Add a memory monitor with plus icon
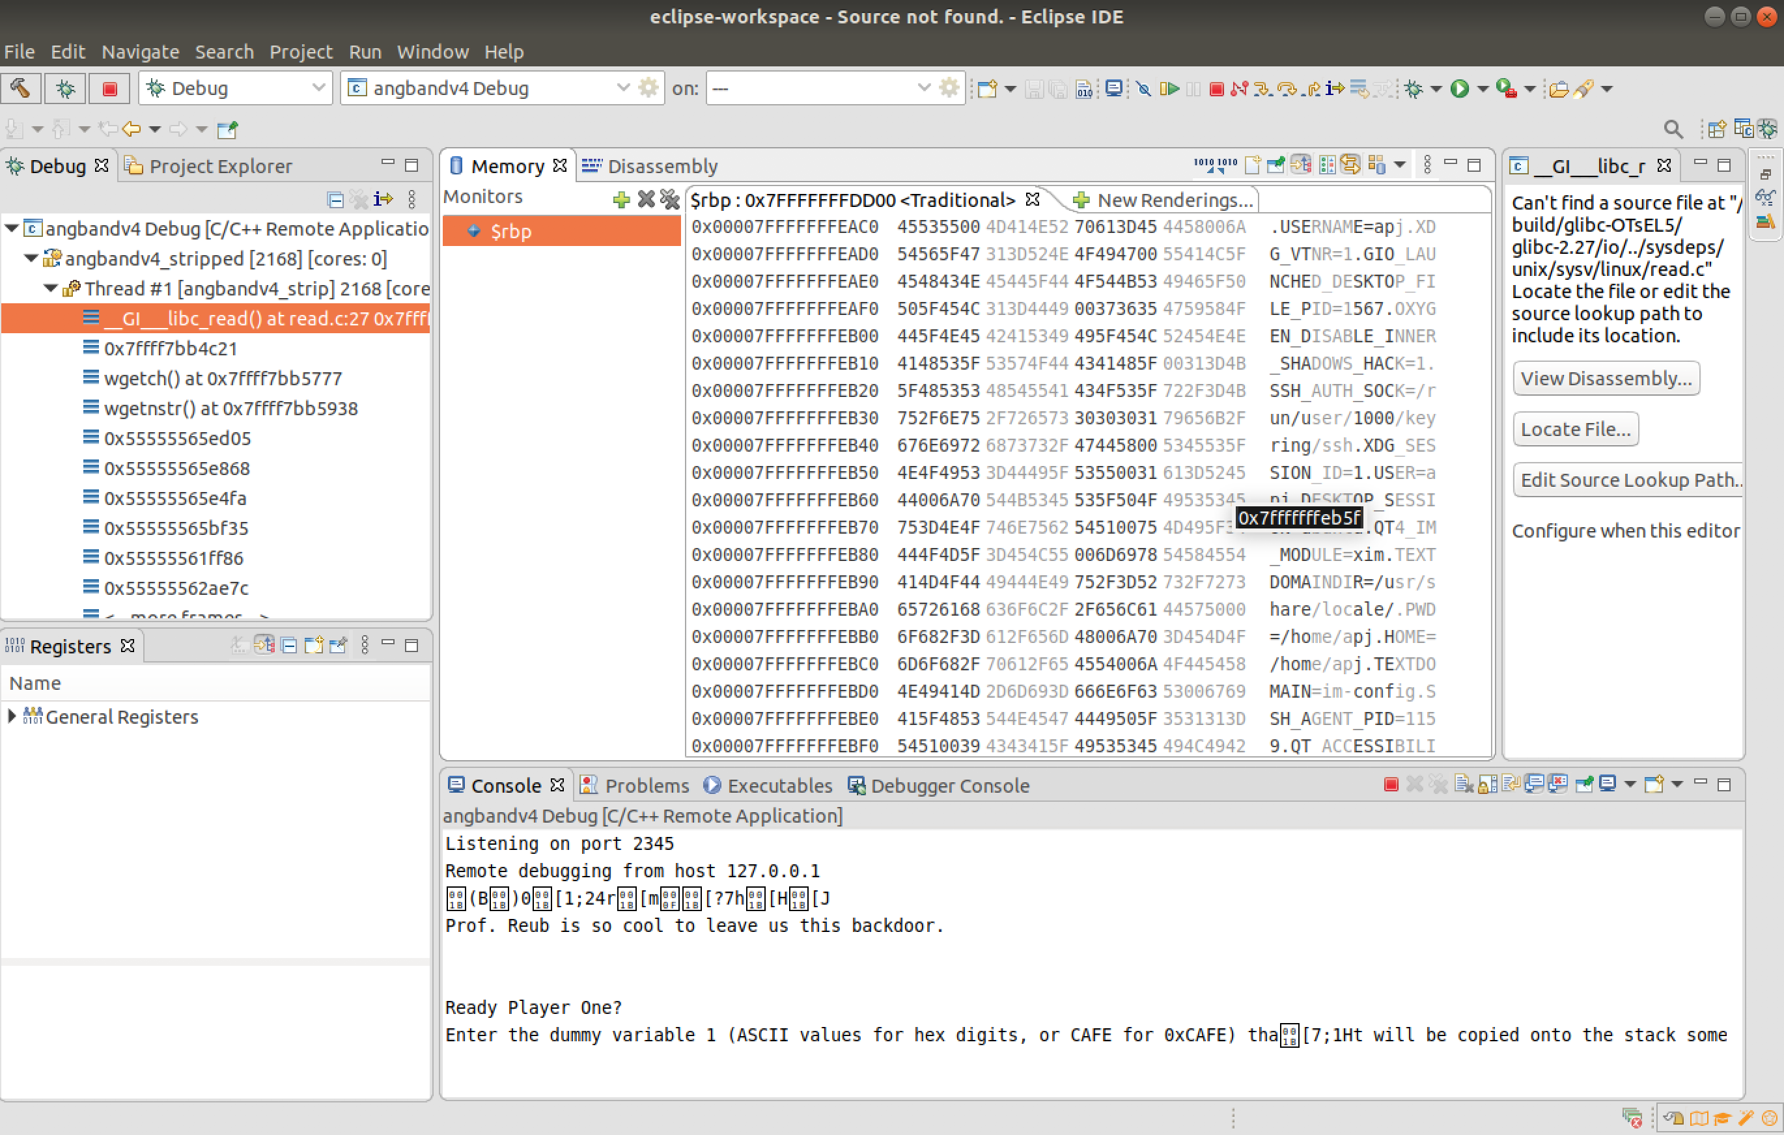Image resolution: width=1784 pixels, height=1135 pixels. [x=621, y=198]
